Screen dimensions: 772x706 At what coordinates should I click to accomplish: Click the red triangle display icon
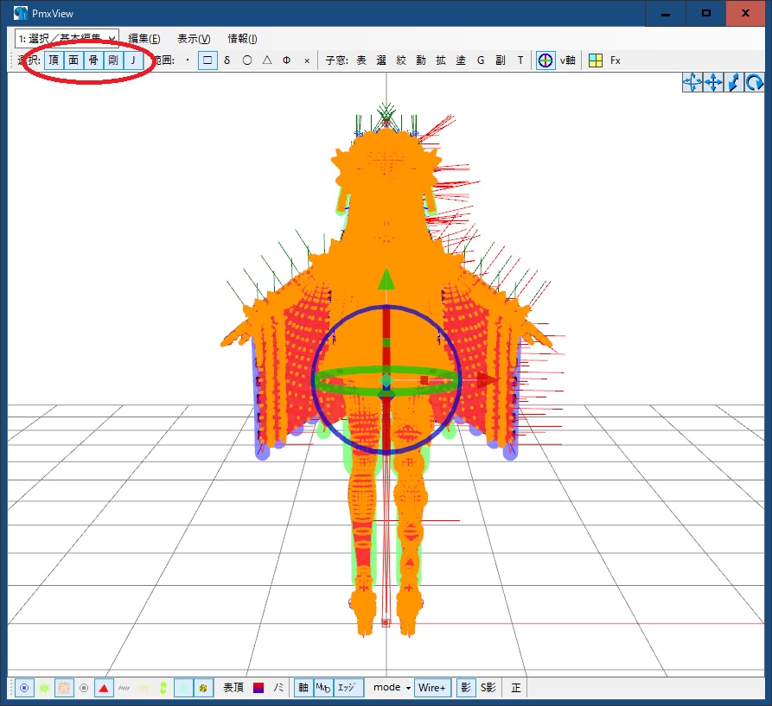[104, 688]
